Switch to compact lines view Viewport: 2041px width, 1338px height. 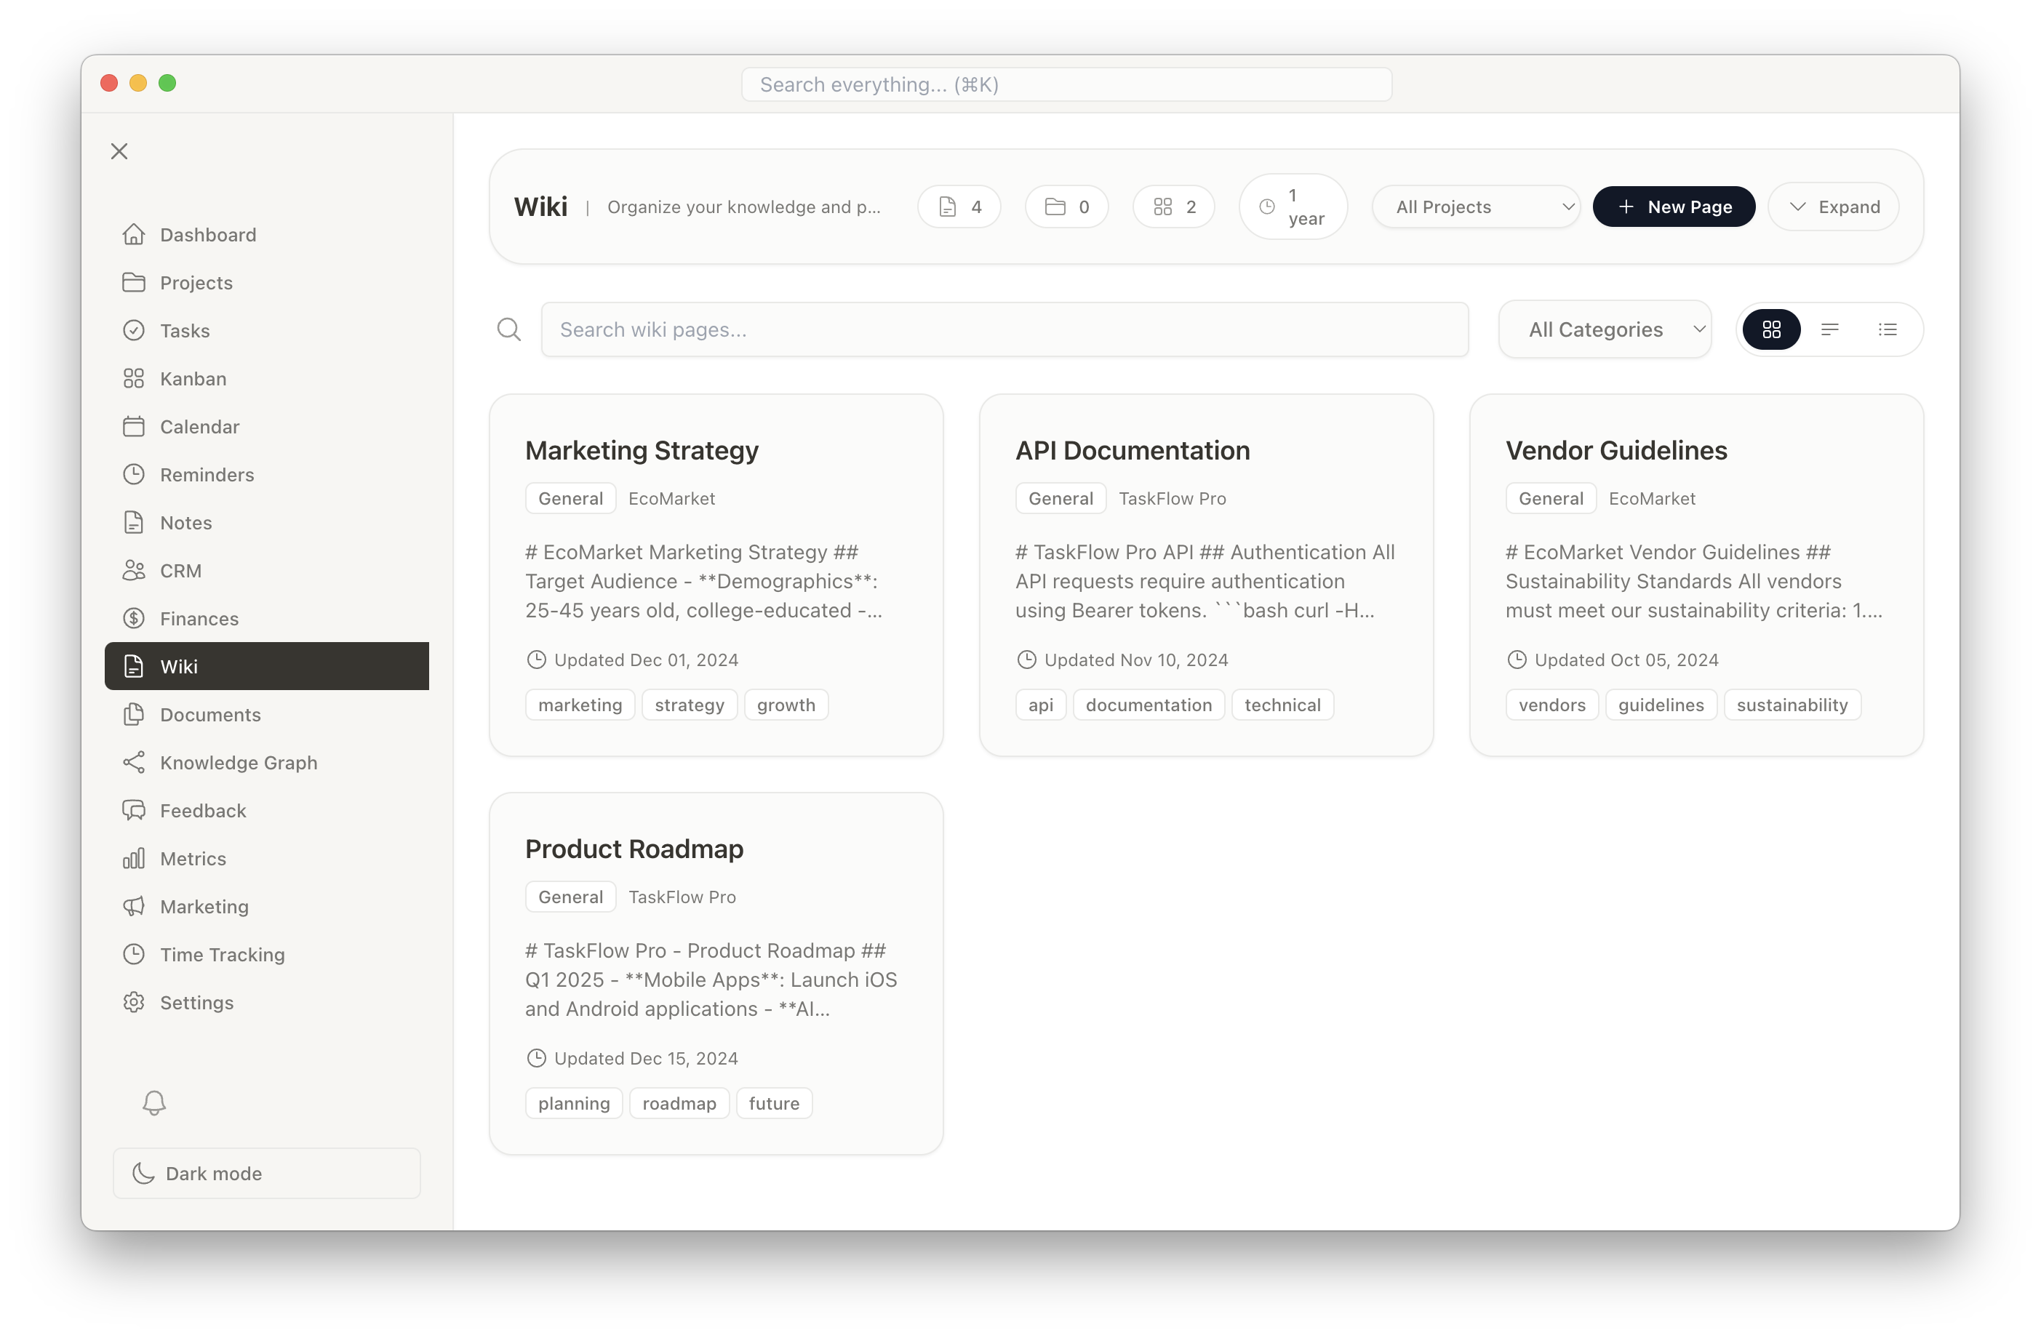coord(1830,329)
